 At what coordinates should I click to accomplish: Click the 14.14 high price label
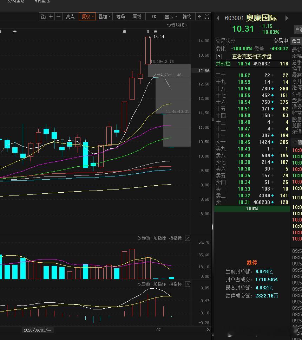coord(159,37)
